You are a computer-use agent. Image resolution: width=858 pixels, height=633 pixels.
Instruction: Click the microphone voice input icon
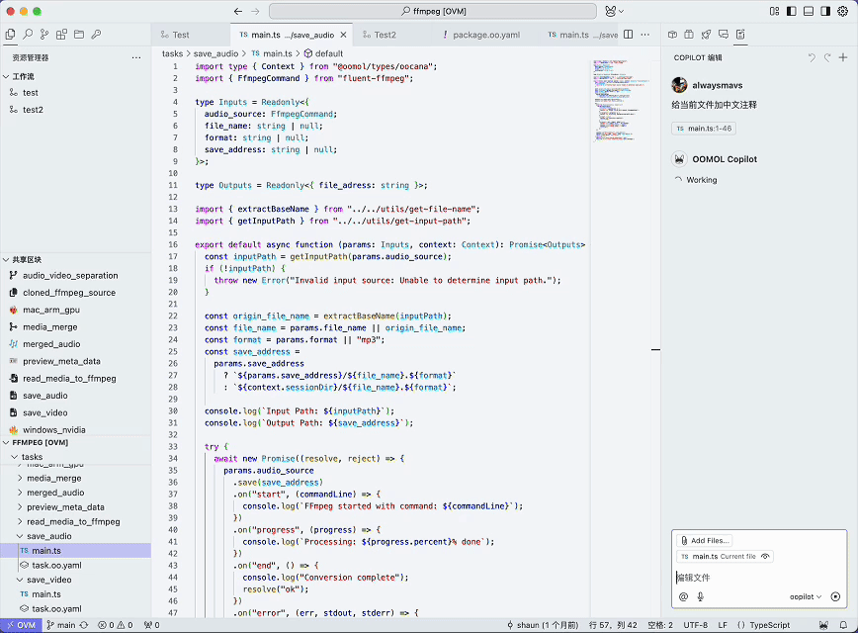pos(701,596)
